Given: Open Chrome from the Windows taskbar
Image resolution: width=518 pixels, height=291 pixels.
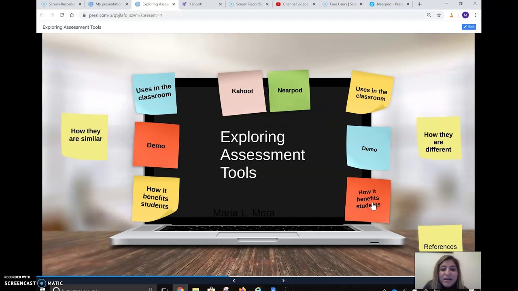Looking at the screenshot, I should [x=180, y=289].
